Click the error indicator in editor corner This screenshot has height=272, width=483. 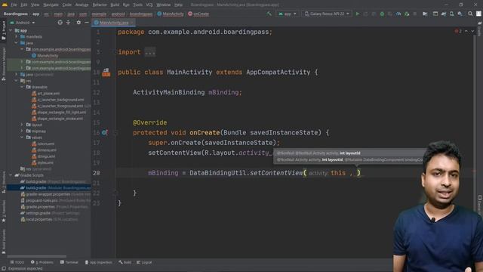click(x=458, y=31)
